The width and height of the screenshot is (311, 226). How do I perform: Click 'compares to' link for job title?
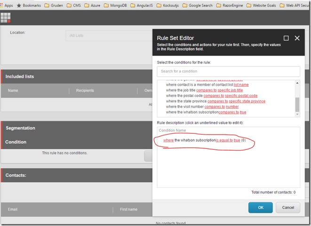(207, 90)
